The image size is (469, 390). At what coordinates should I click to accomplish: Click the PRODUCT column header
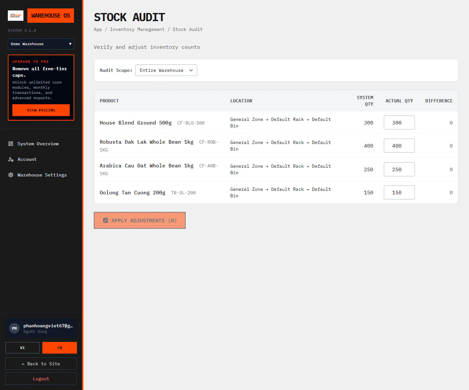pos(109,101)
